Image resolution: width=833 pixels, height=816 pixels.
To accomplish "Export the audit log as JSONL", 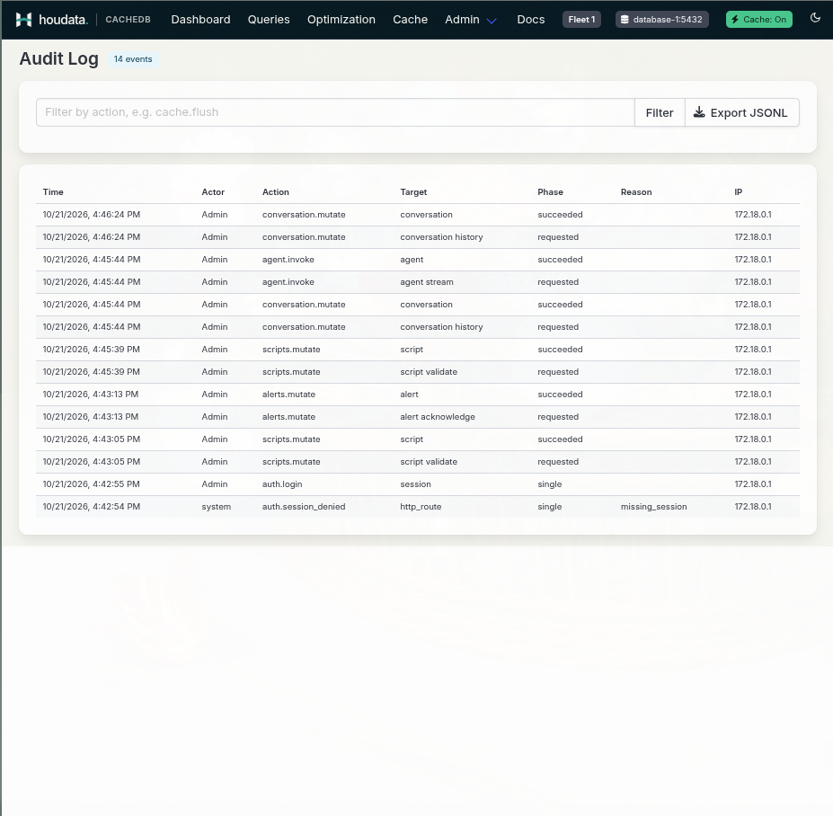I will (741, 112).
